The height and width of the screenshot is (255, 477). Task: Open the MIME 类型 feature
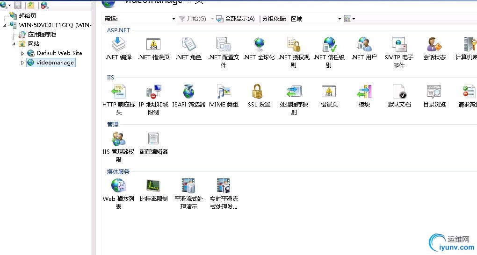point(224,96)
